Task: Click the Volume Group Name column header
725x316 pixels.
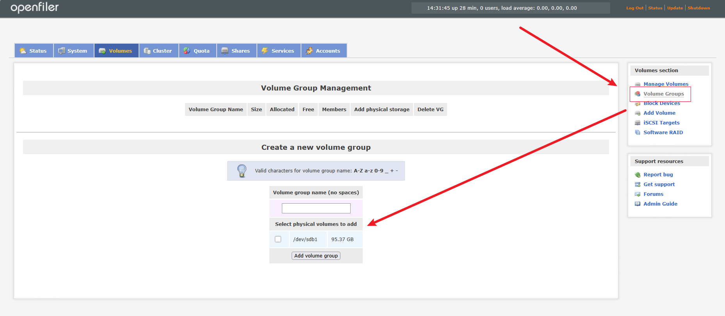Action: pos(216,110)
